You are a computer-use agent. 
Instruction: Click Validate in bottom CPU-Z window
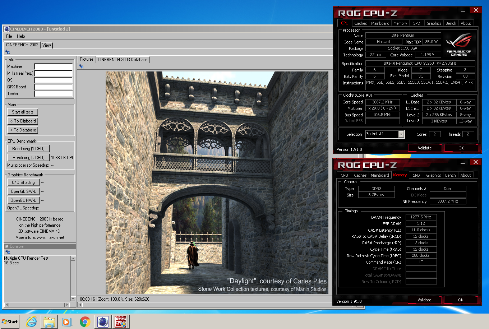424,300
